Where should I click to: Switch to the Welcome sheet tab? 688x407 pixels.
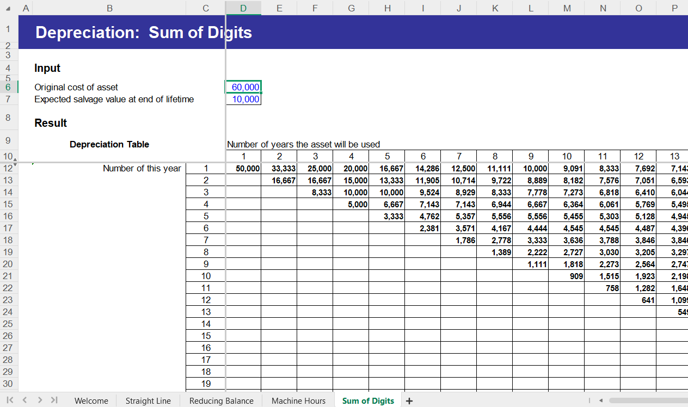[91, 400]
